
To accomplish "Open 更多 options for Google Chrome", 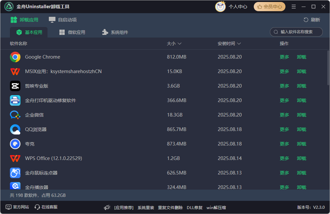I will click(284, 57).
